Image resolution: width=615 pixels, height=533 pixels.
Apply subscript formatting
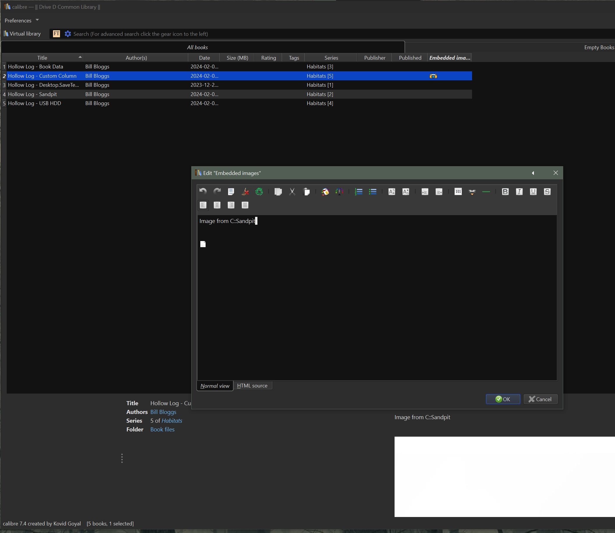click(x=406, y=192)
